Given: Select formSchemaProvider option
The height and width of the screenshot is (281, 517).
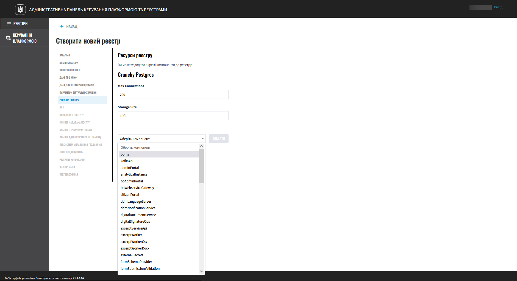Looking at the screenshot, I should 159,262.
